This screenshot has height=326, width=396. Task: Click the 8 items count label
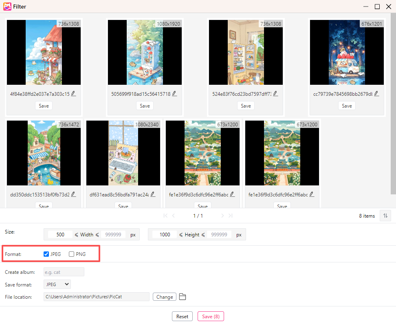pyautogui.click(x=367, y=216)
